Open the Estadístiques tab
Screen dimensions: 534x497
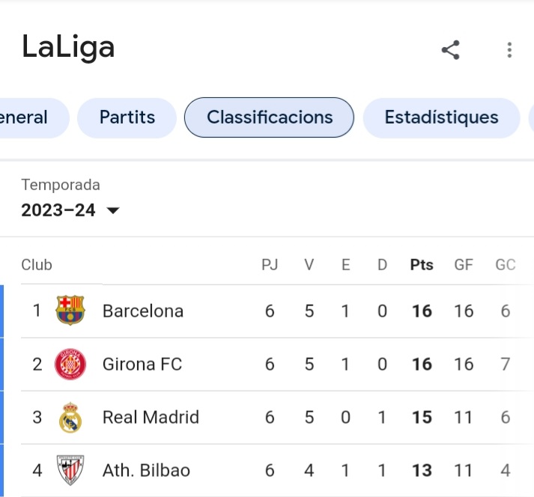point(441,118)
